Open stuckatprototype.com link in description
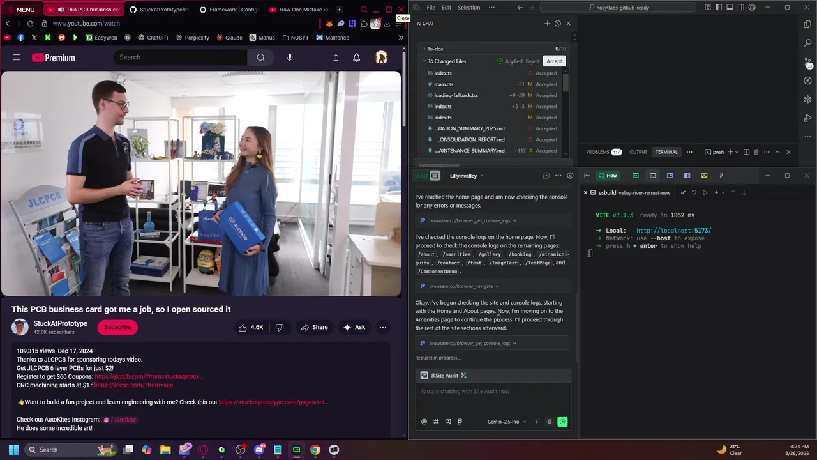 [273, 402]
